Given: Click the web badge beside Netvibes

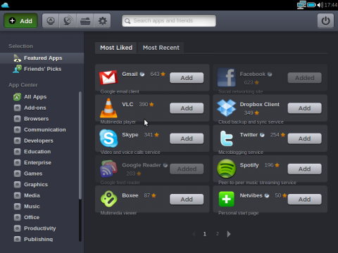Looking at the screenshot, I should (267, 195).
